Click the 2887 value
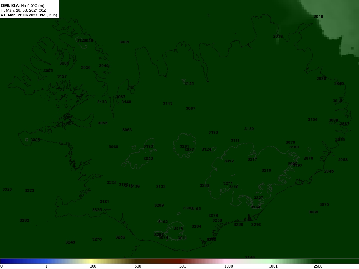Image resolution: width=359 pixels, height=269 pixels. 345,124
